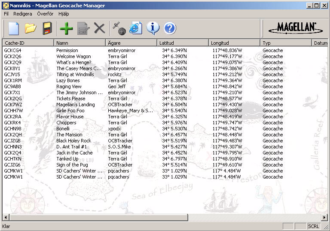330x231 pixels.
Task: Click the horizontal scrollbar left arrow
Action: (6, 217)
